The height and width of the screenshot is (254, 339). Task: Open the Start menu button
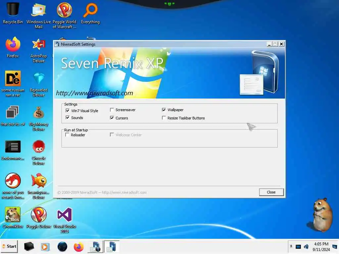pos(9,246)
